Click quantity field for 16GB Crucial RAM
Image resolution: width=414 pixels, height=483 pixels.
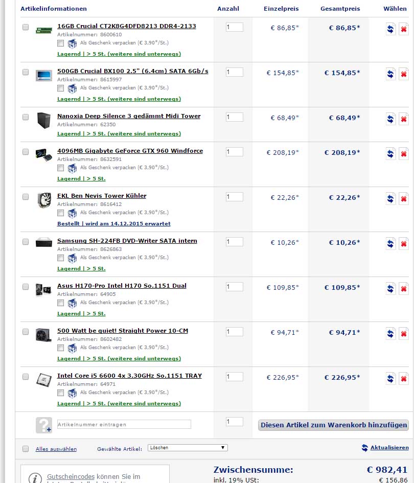235,27
